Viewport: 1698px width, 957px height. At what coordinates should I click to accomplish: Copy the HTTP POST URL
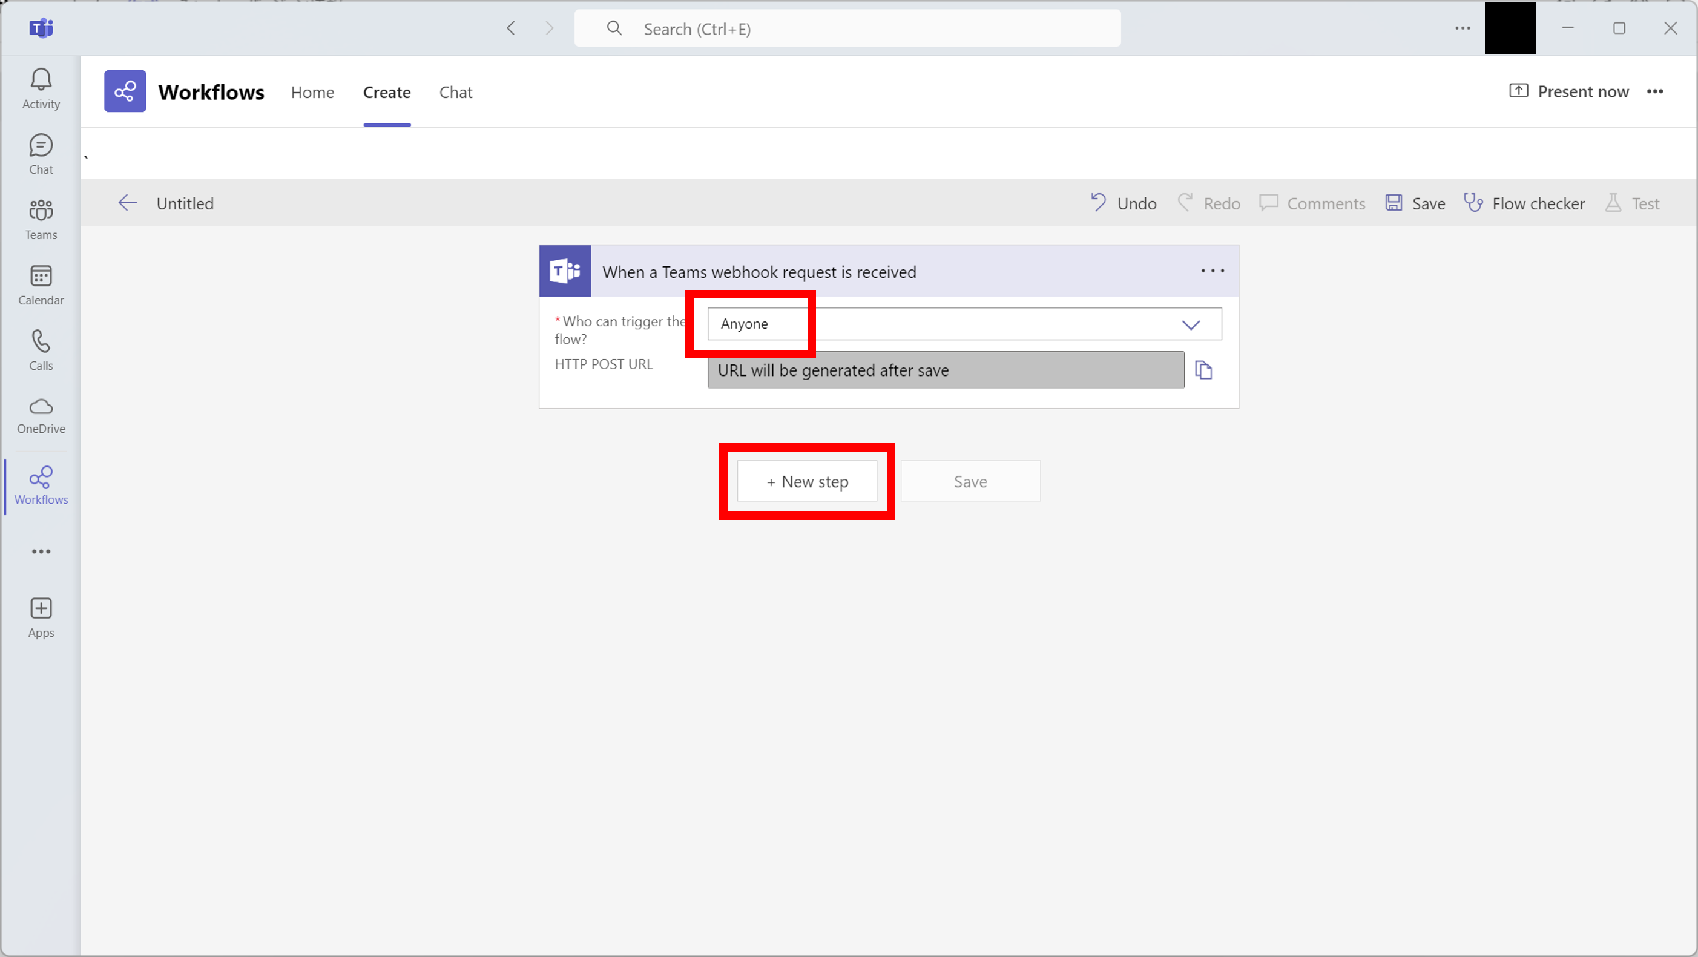point(1203,370)
